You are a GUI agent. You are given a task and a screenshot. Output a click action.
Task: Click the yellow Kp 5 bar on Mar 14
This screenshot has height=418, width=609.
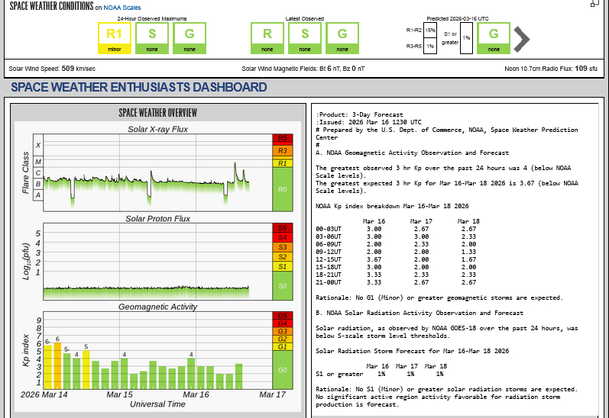86,370
